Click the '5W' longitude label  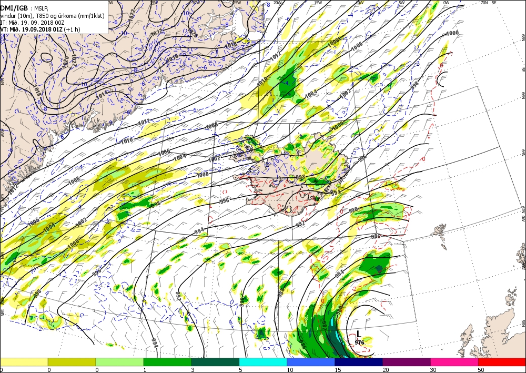click(x=401, y=3)
